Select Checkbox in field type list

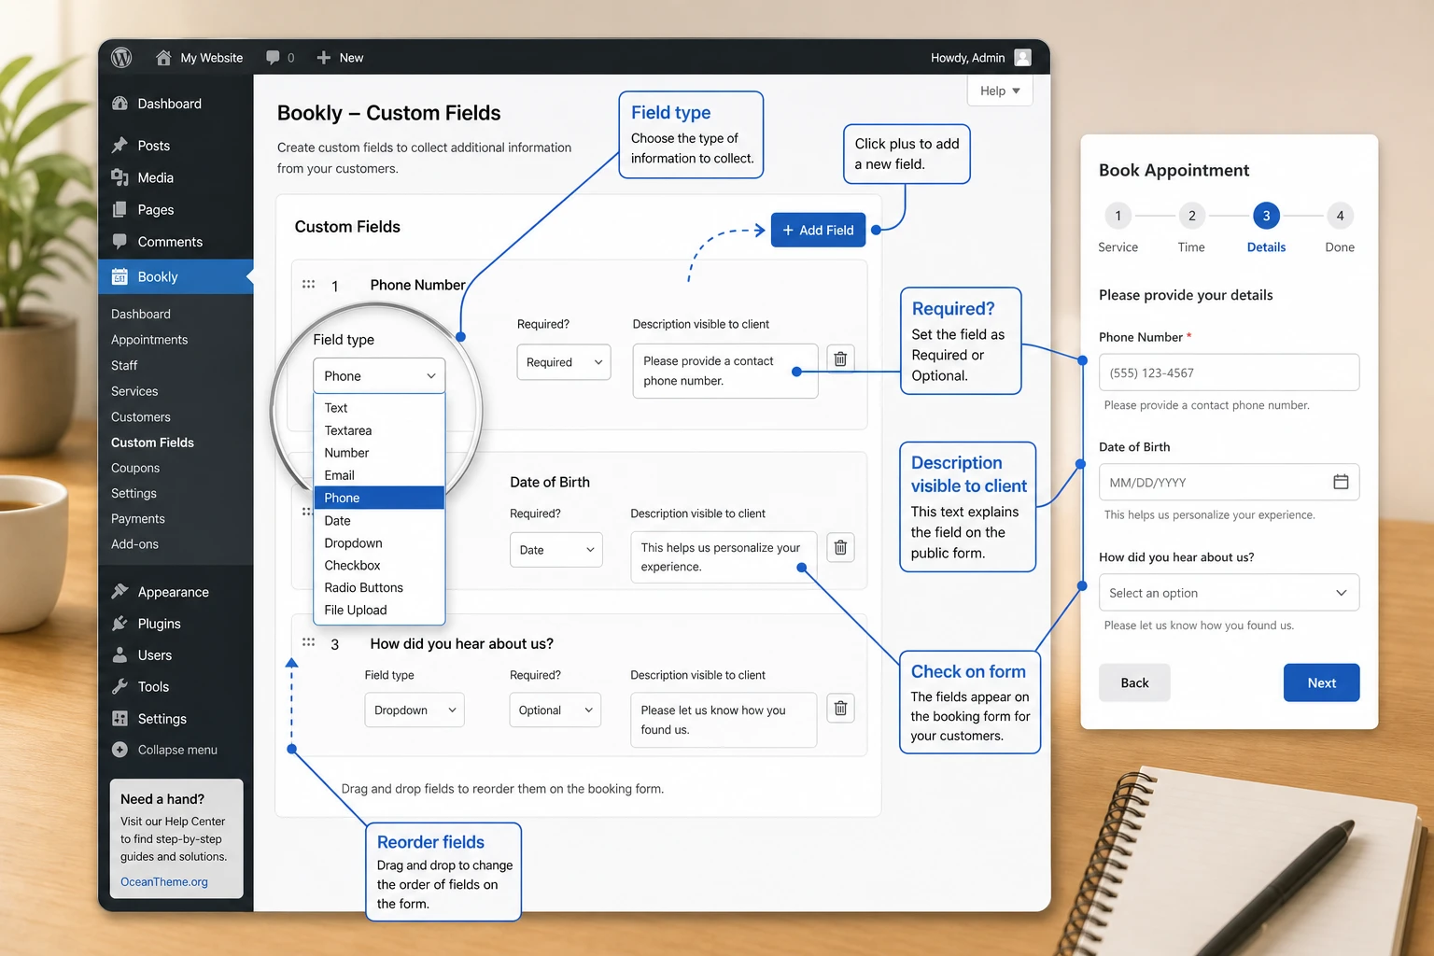(379, 565)
